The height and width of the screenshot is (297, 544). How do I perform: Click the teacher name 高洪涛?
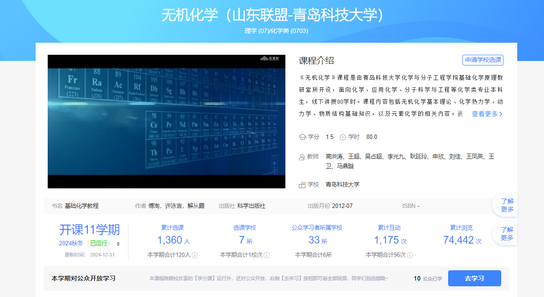[x=334, y=157]
